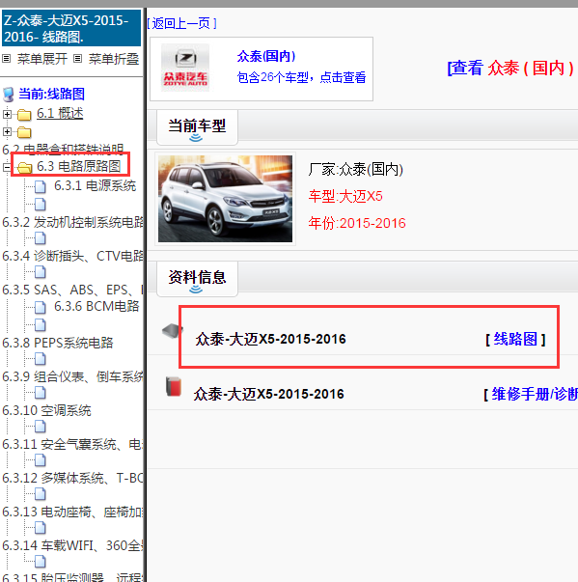The height and width of the screenshot is (582, 578).
Task: Select the 当前车型 tab
Action: [197, 127]
